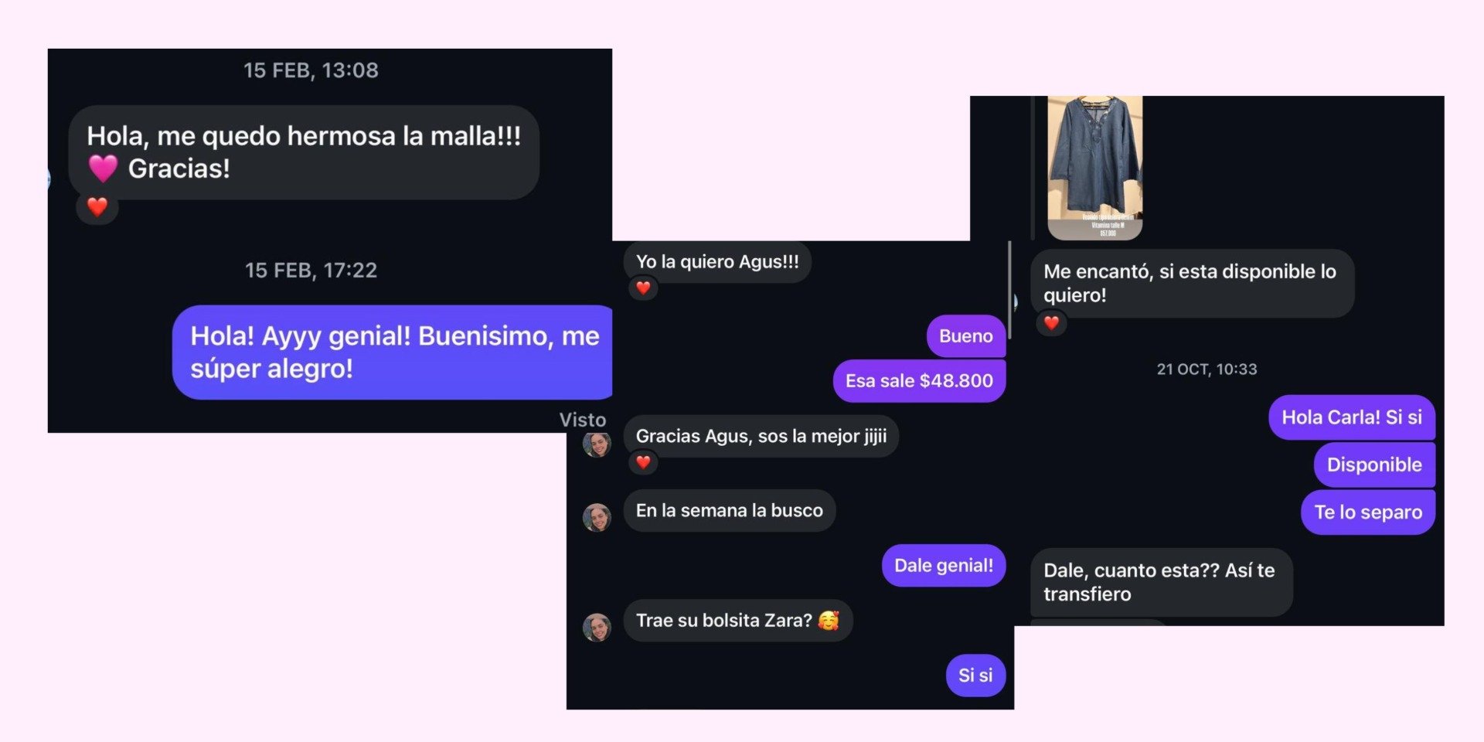Click heart reaction under malla message

97,207
